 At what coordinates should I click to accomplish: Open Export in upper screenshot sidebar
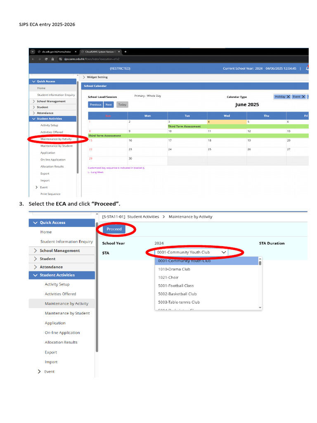click(x=45, y=173)
